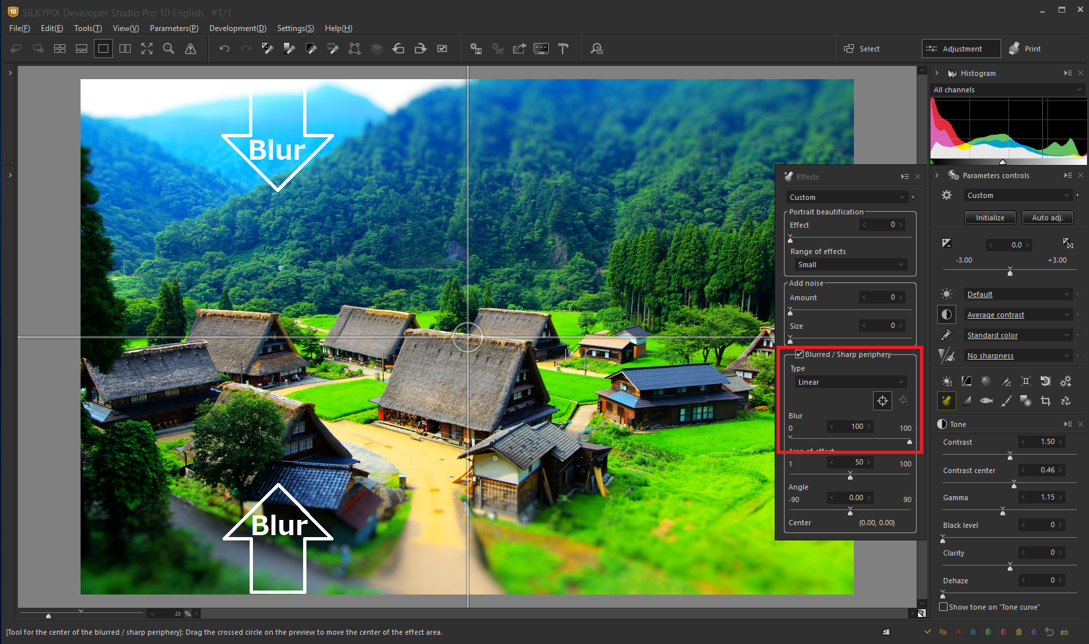Screen dimensions: 1089x644
Task: Open side-by-side comparison view icon
Action: (x=125, y=49)
